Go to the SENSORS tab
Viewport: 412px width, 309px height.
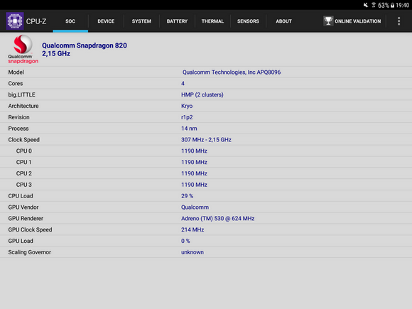click(248, 21)
